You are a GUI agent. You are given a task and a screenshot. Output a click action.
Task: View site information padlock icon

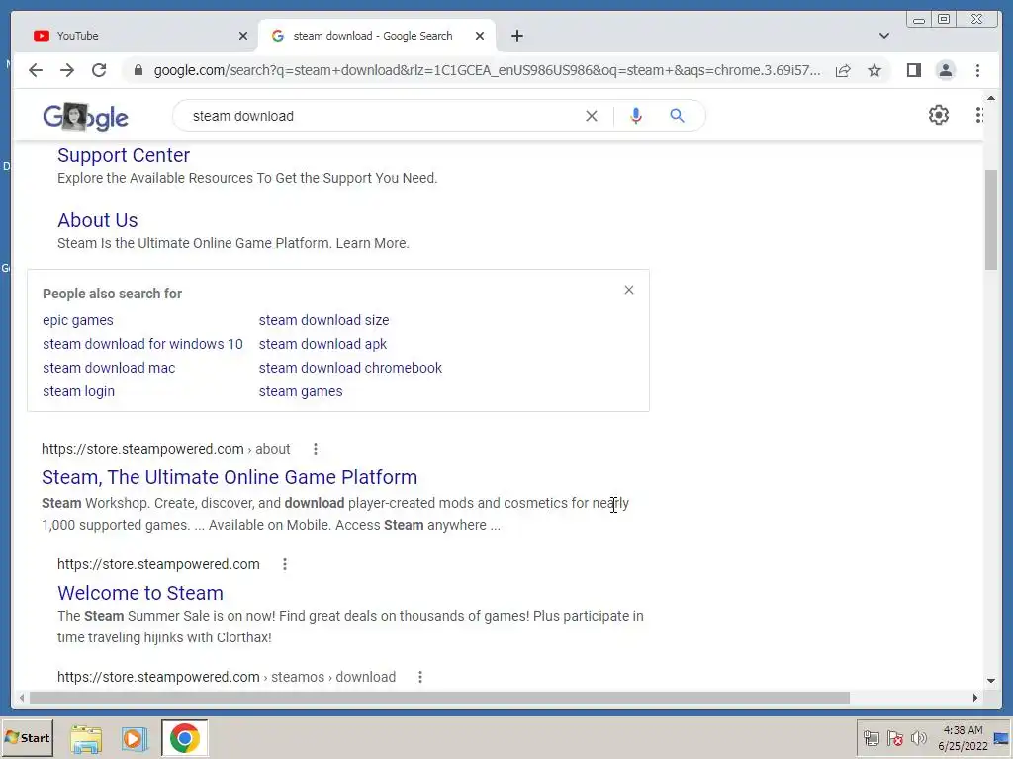click(x=138, y=70)
